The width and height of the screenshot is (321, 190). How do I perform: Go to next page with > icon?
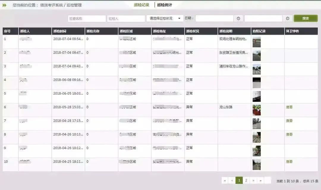[254, 180]
